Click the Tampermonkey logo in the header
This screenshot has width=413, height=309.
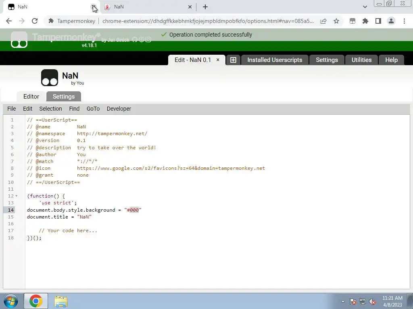point(19,40)
